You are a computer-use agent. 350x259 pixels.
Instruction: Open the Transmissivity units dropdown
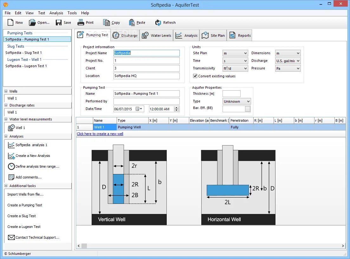click(235, 68)
